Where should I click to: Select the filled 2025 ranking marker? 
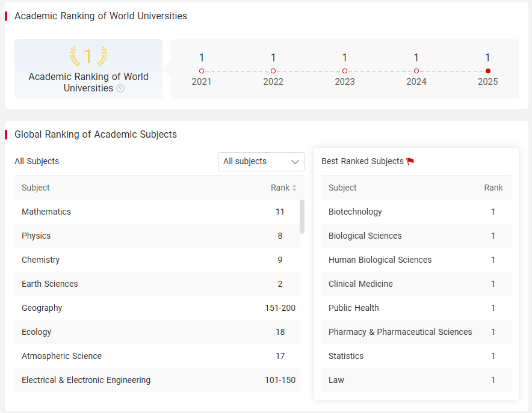[x=488, y=71]
